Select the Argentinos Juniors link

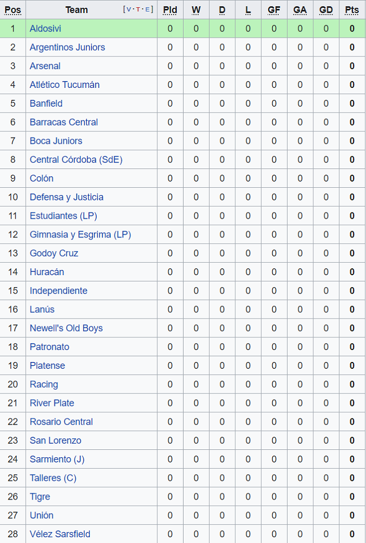click(x=67, y=48)
